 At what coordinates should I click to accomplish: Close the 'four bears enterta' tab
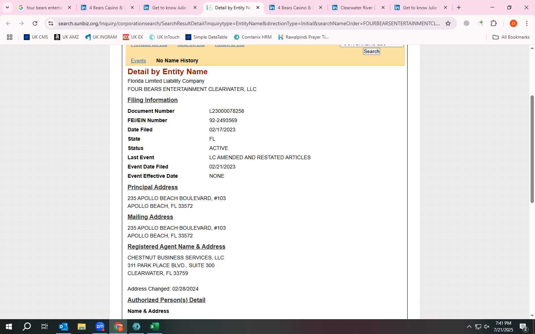pos(69,7)
